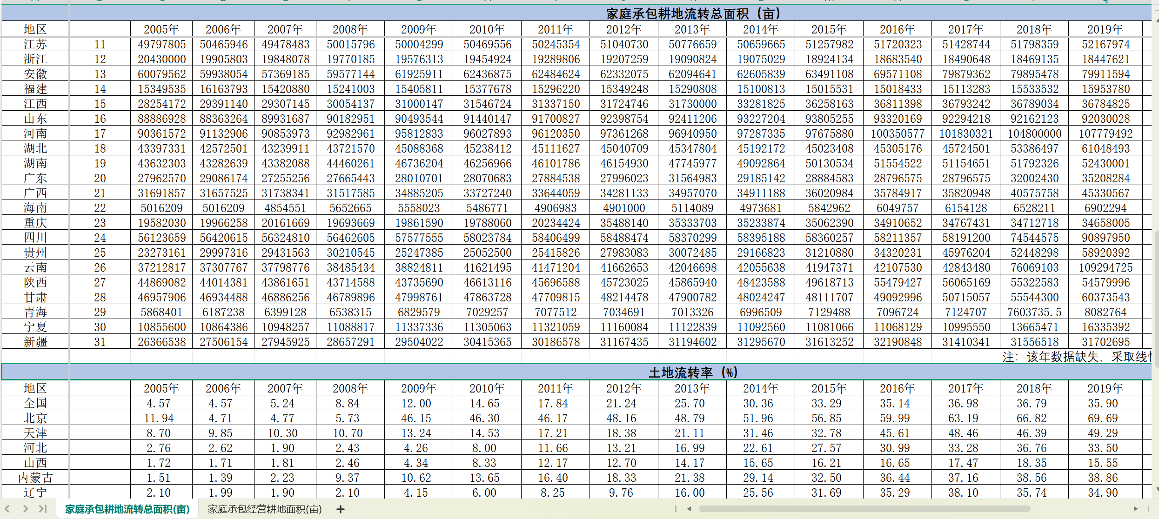This screenshot has height=519, width=1159.
Task: Jump to the last sheet arrow
Action: 43,509
